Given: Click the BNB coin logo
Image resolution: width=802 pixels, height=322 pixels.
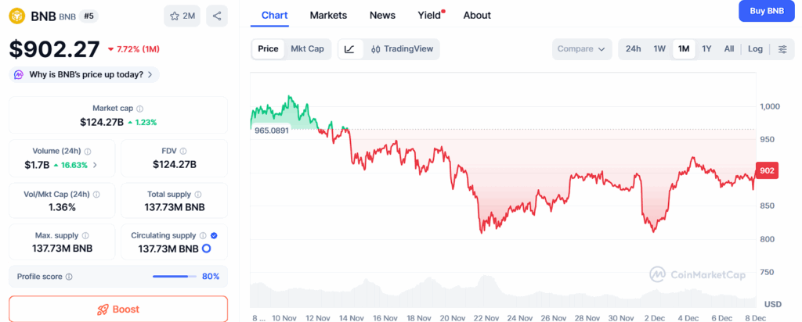Looking at the screenshot, I should pyautogui.click(x=17, y=15).
